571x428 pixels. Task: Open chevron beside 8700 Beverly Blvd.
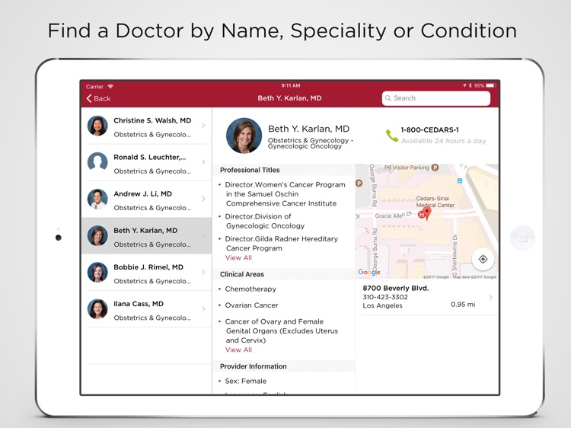click(x=490, y=297)
